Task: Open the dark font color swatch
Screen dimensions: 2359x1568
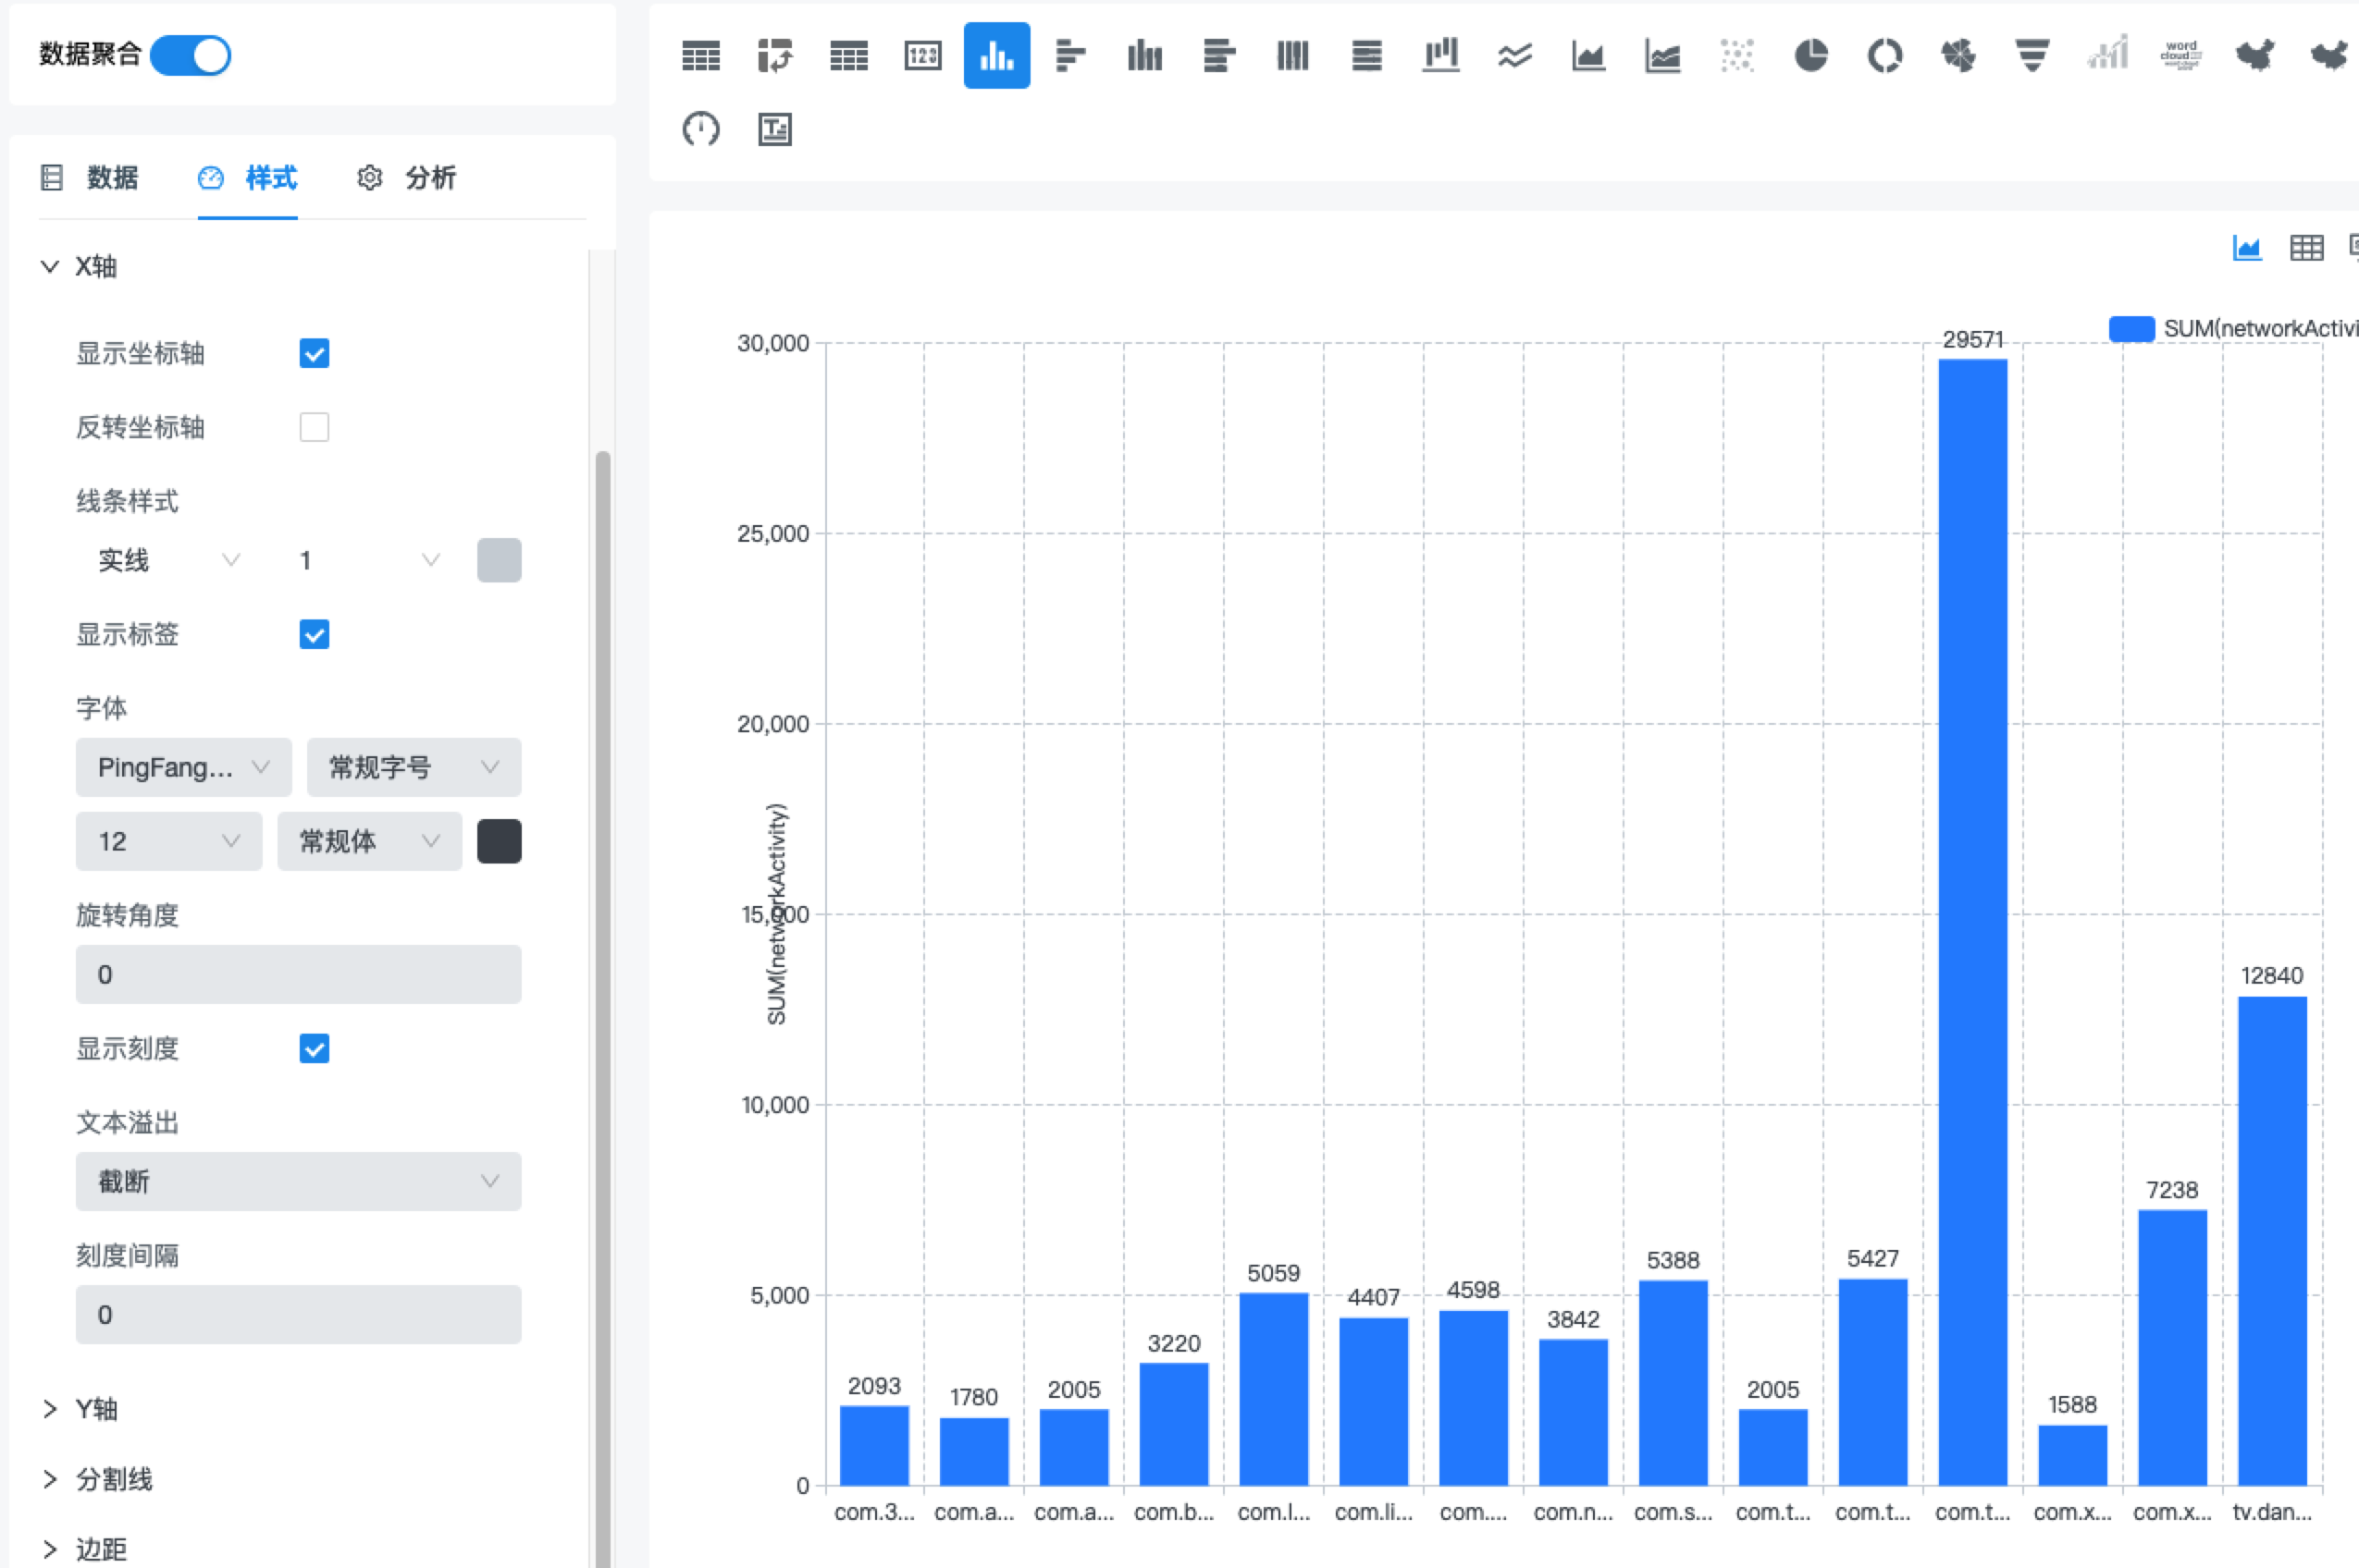Action: point(500,841)
